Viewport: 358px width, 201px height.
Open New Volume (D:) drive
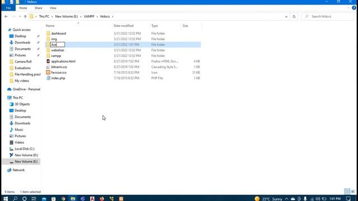pos(26,155)
